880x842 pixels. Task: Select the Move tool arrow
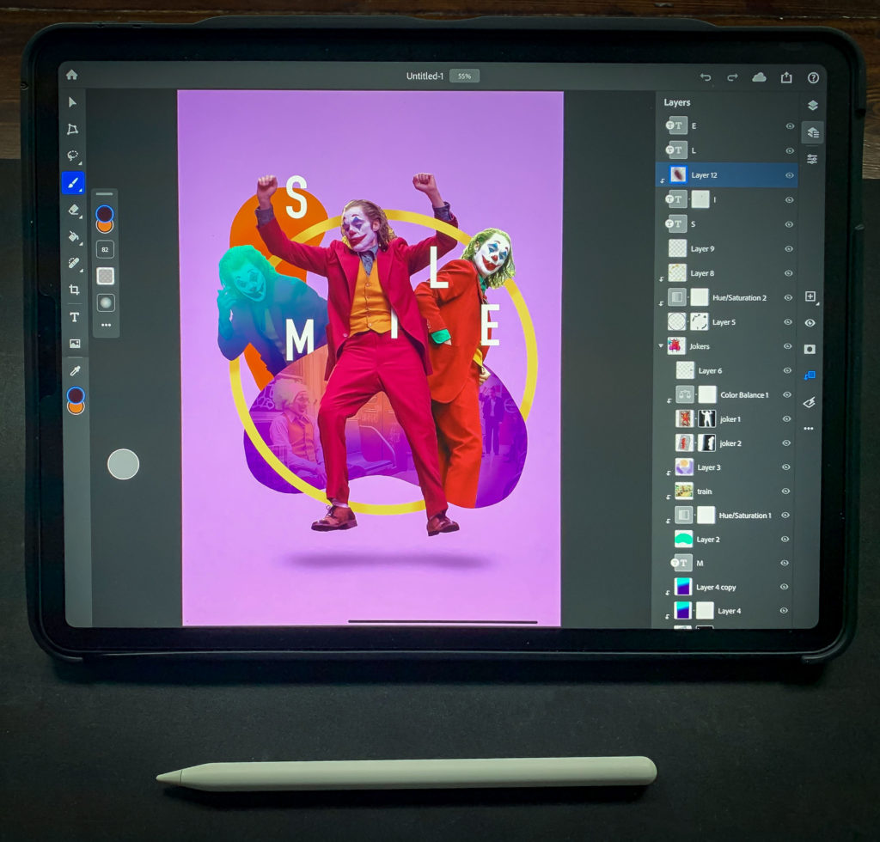pos(73,102)
